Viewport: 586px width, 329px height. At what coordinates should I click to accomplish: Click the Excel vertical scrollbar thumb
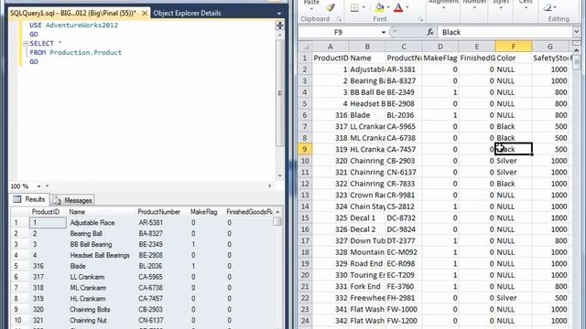click(576, 61)
